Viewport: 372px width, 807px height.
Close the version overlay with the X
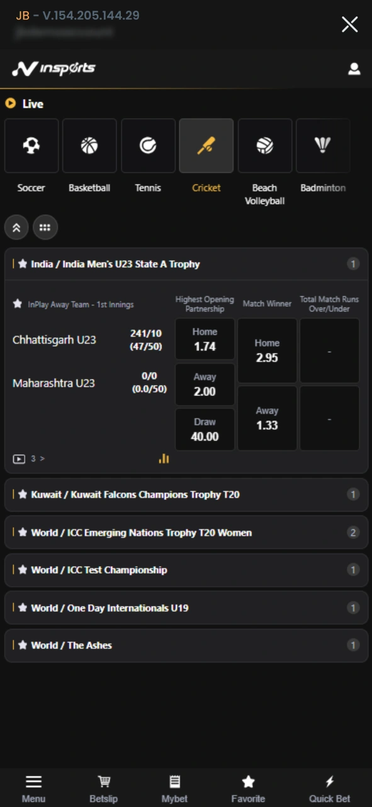[350, 25]
